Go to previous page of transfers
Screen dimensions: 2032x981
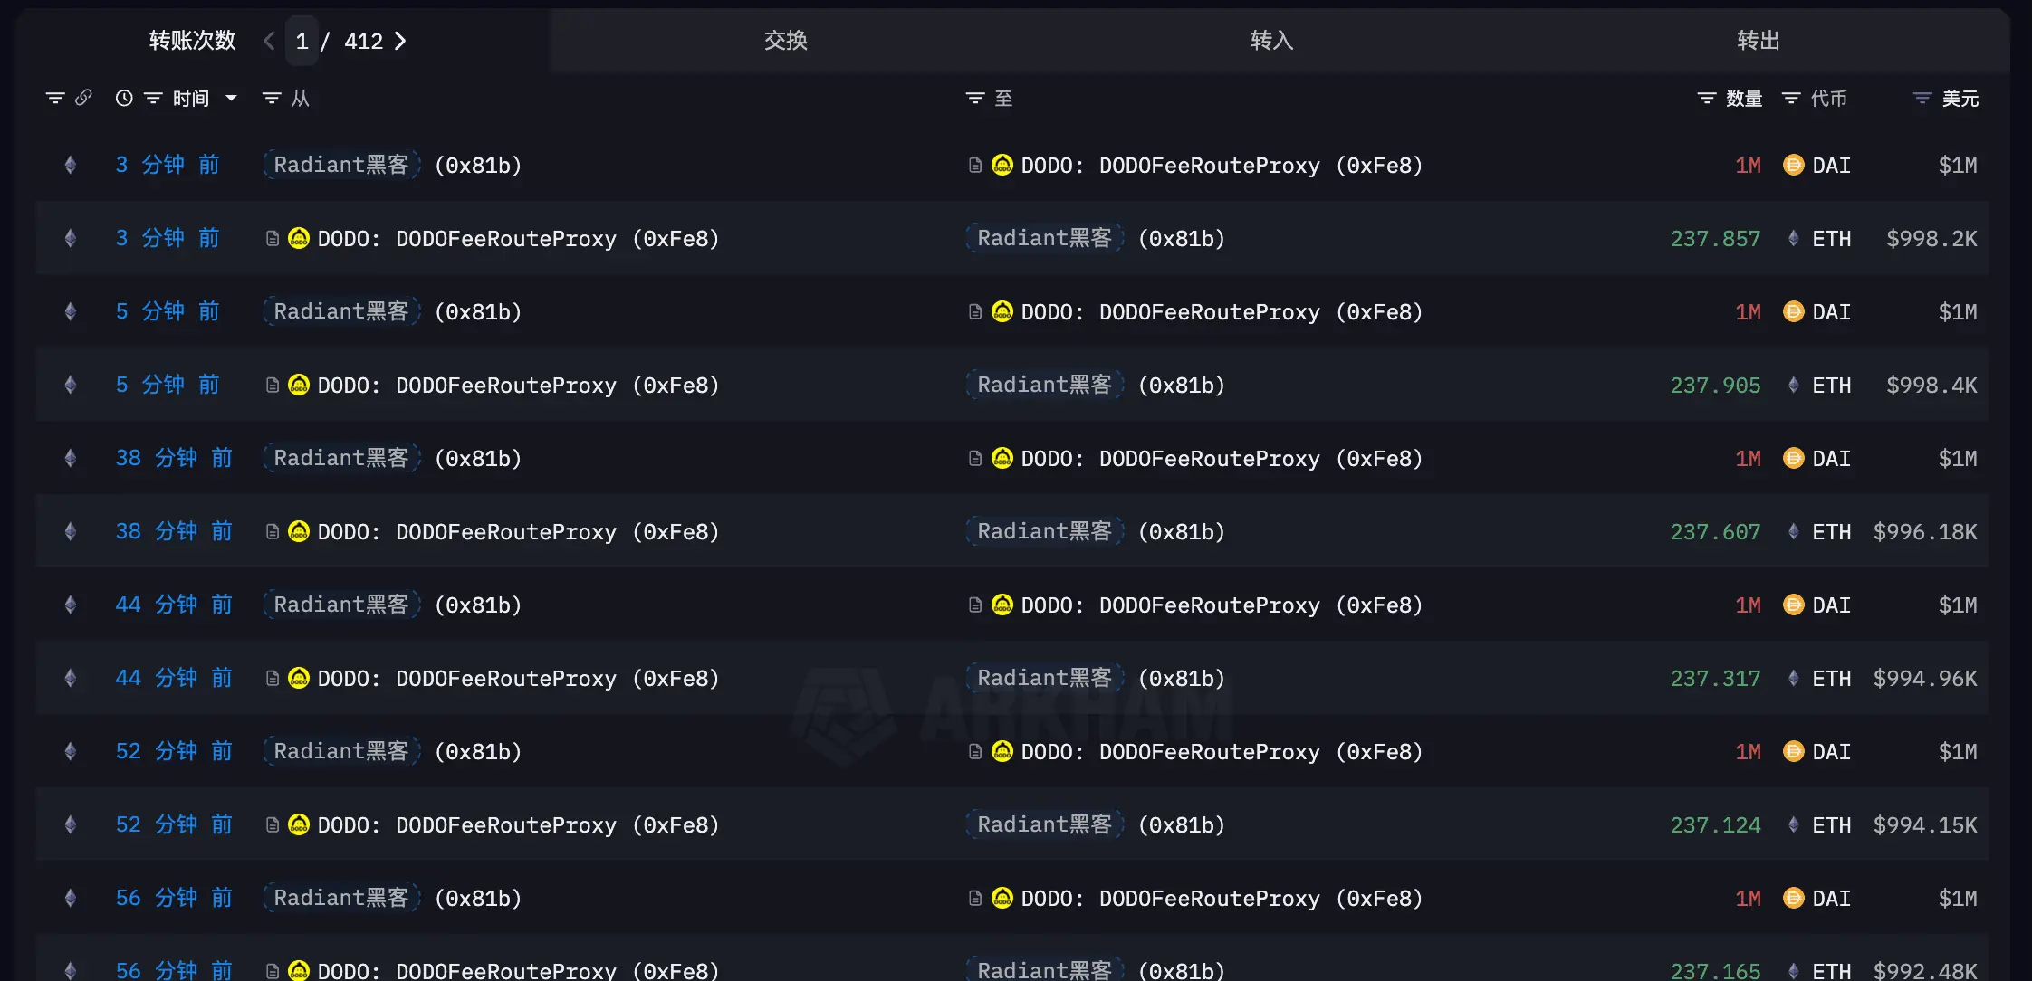pyautogui.click(x=269, y=41)
